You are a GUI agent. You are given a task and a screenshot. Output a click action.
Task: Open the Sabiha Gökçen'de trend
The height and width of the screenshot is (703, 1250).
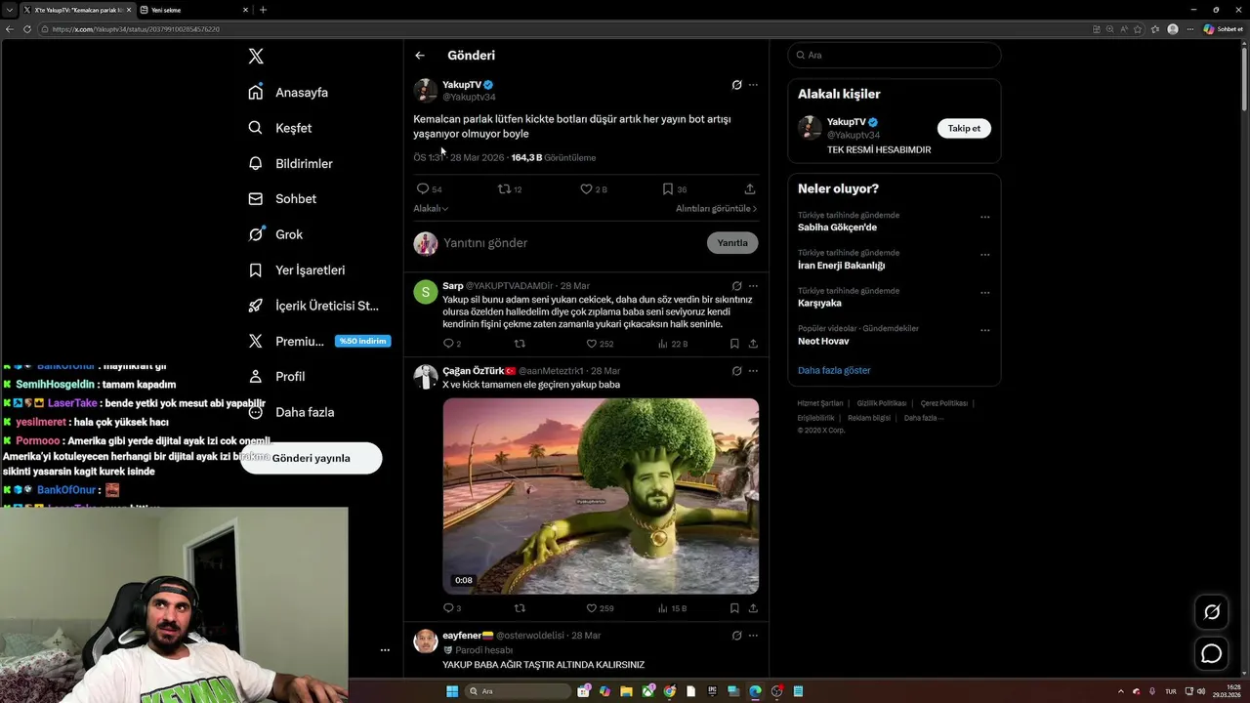pyautogui.click(x=837, y=227)
